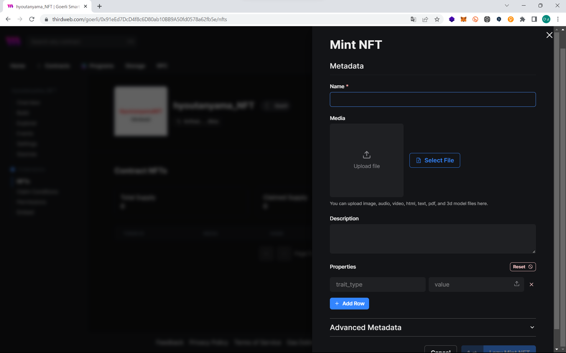Screen dimensions: 566x353
Task: Click the trait_type input field
Action: tap(377, 284)
